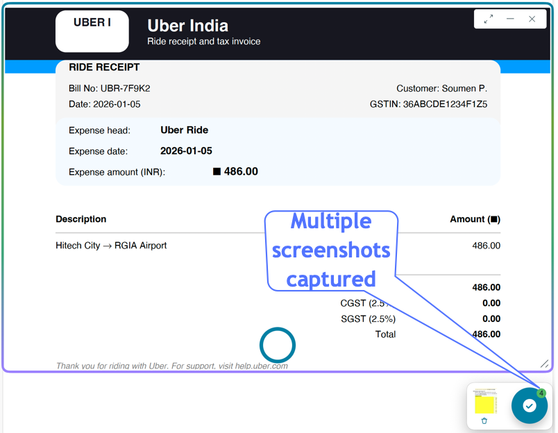Close the capture window with X

532,19
